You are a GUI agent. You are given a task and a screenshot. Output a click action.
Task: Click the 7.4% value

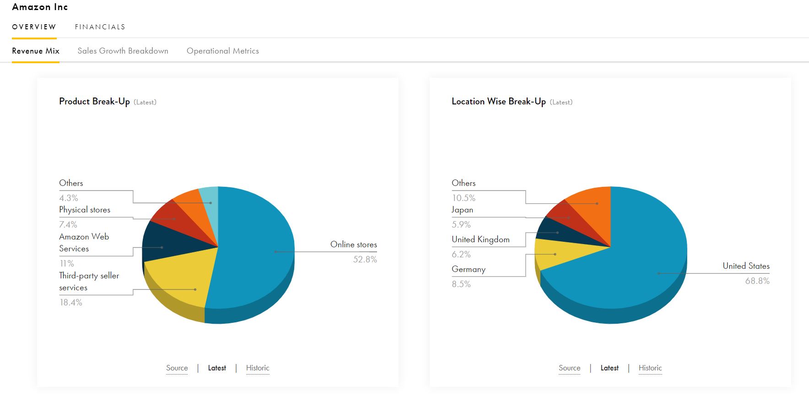[x=68, y=225]
